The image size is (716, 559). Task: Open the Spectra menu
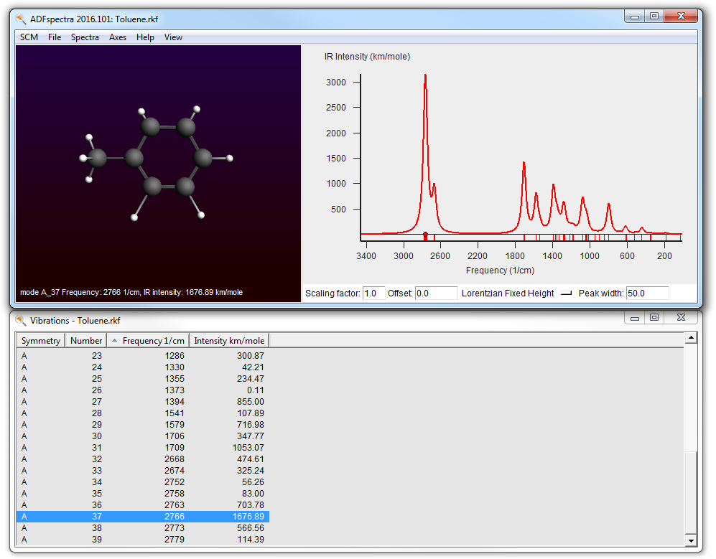[x=85, y=37]
